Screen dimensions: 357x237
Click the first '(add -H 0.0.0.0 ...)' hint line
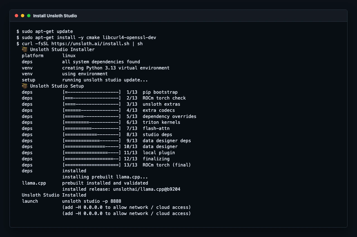click(126, 207)
